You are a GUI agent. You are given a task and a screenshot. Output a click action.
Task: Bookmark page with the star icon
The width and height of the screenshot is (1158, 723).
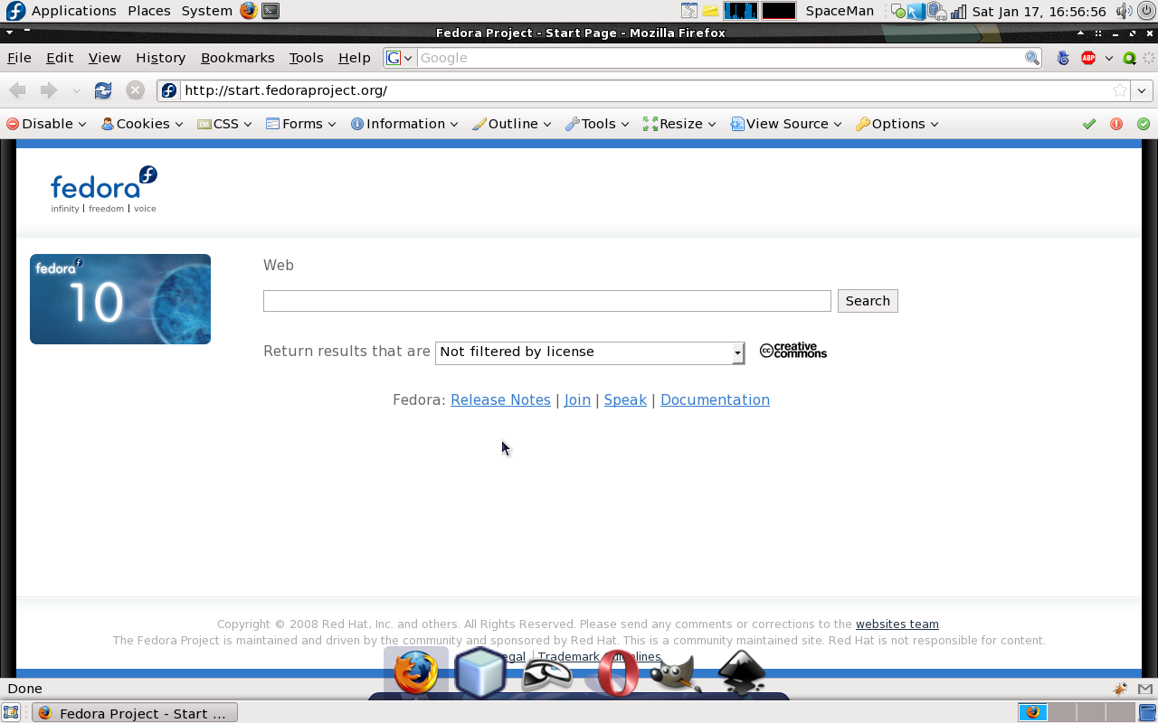pyautogui.click(x=1120, y=90)
